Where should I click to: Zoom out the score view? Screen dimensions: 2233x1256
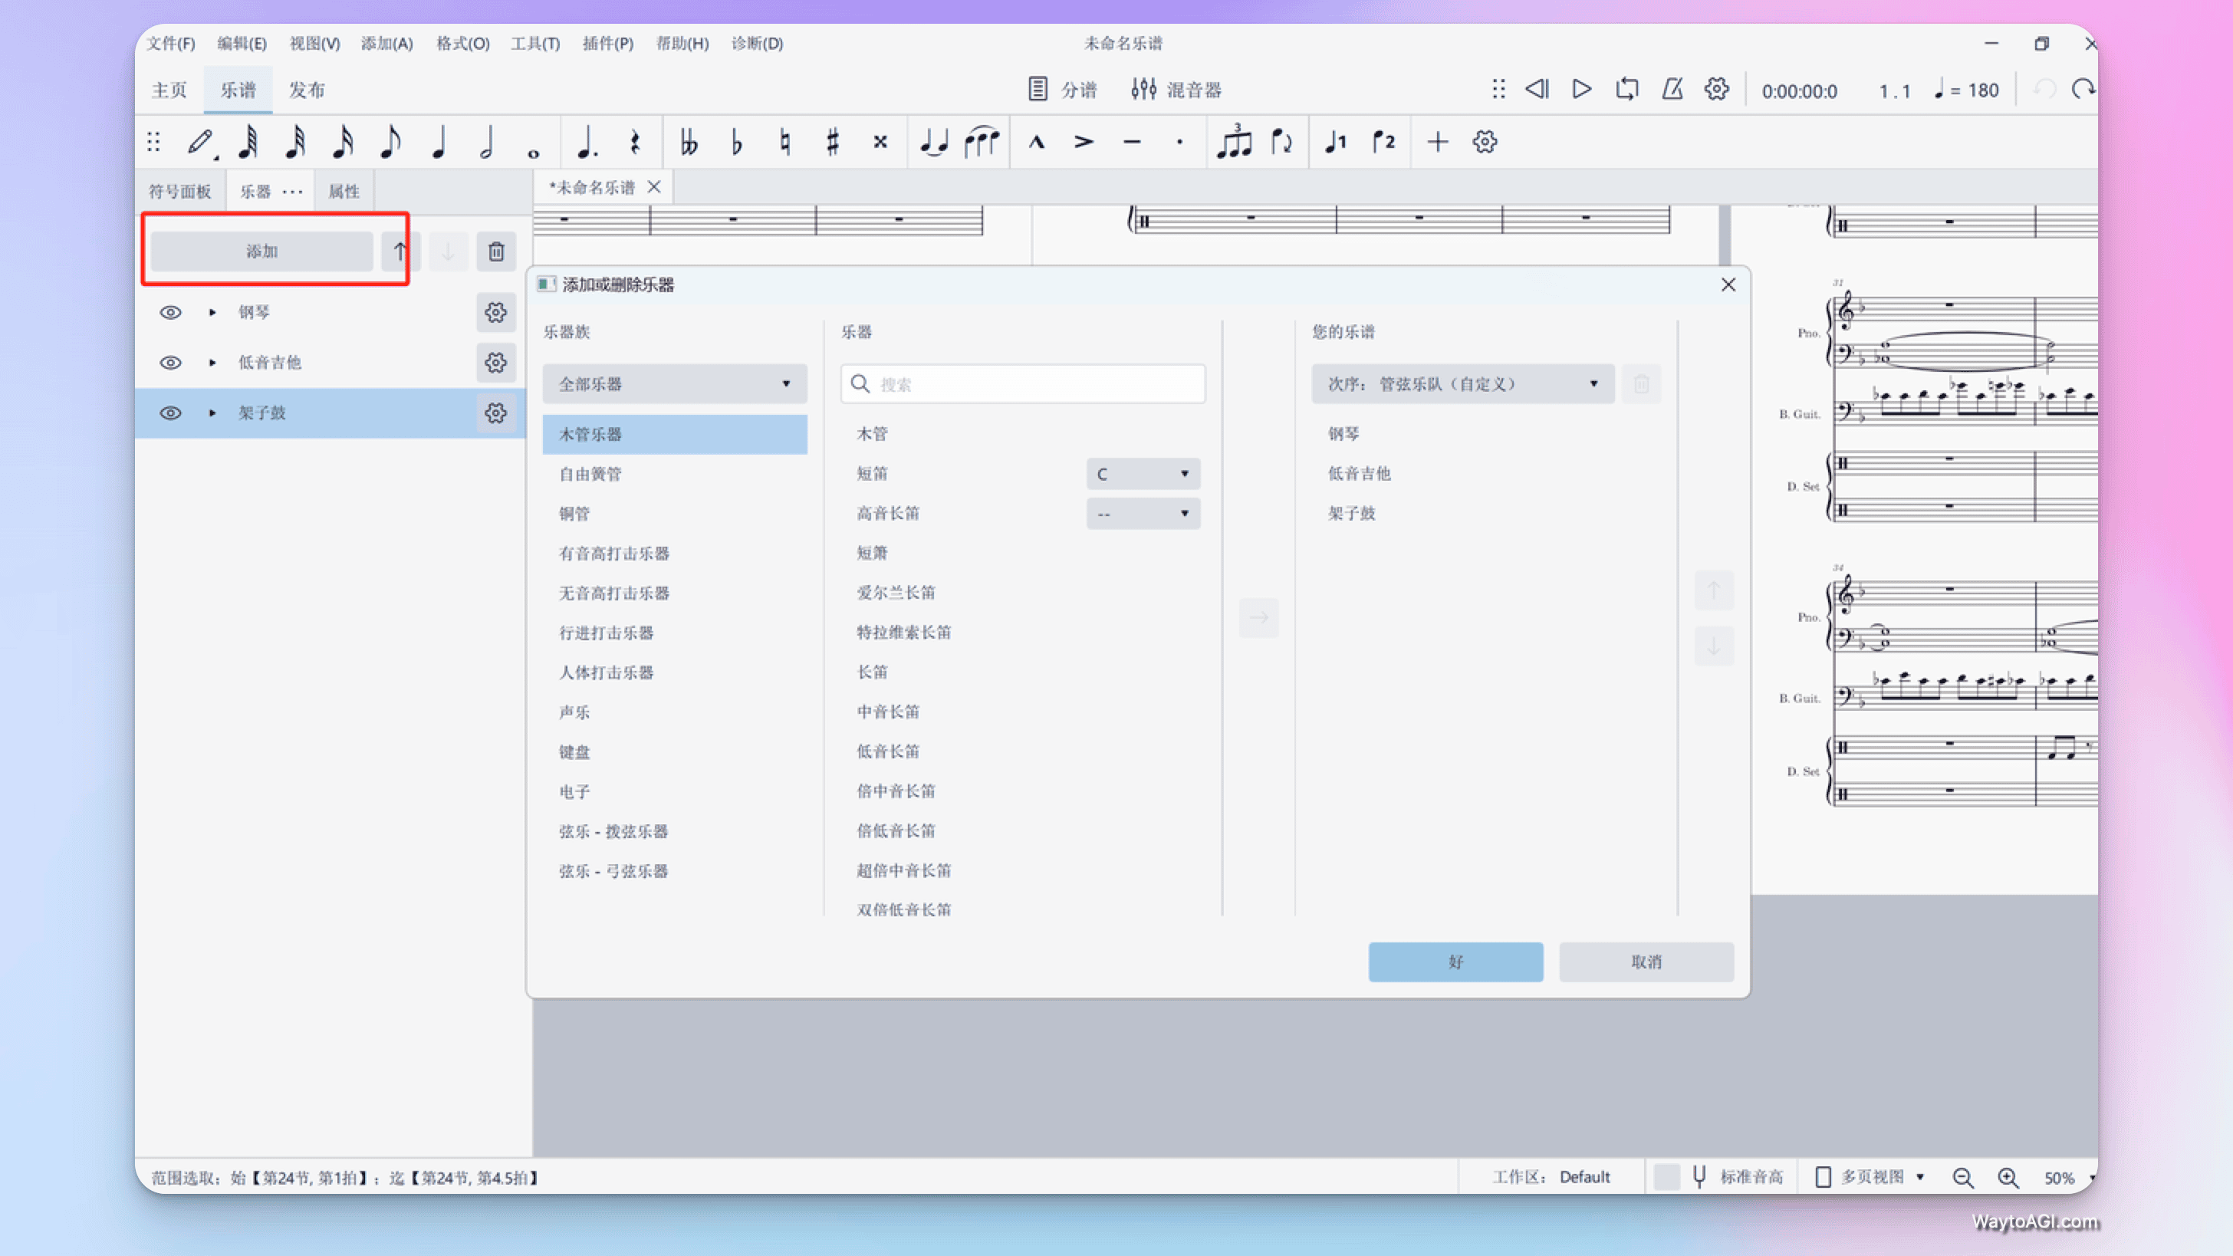tap(1962, 1177)
